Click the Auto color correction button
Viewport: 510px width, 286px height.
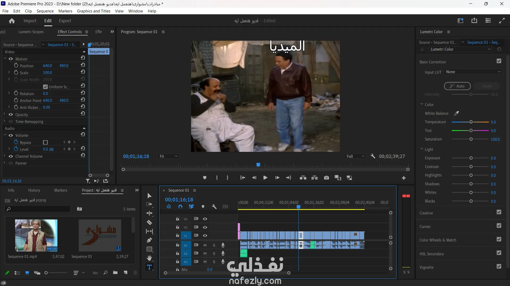pyautogui.click(x=457, y=86)
